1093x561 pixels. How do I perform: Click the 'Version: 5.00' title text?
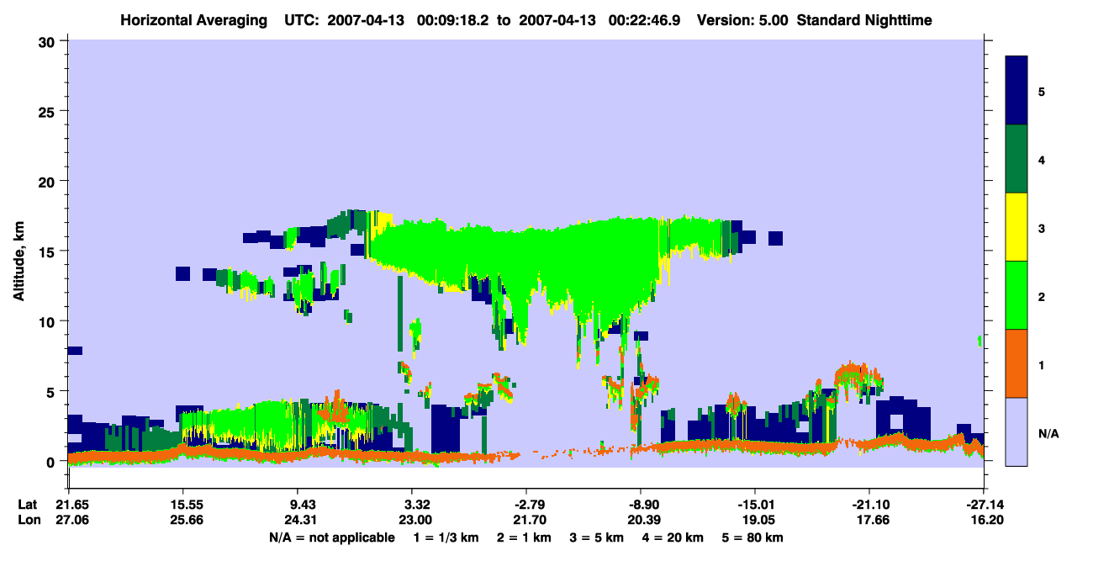tap(742, 19)
